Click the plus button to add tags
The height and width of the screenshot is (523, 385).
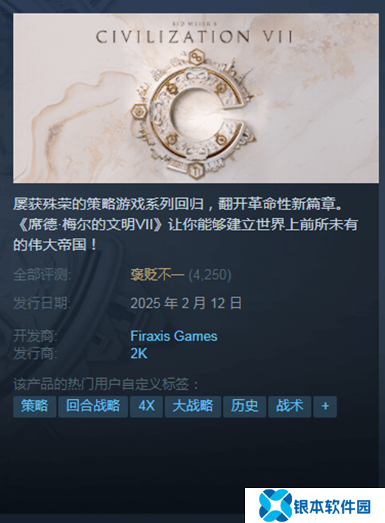325,406
